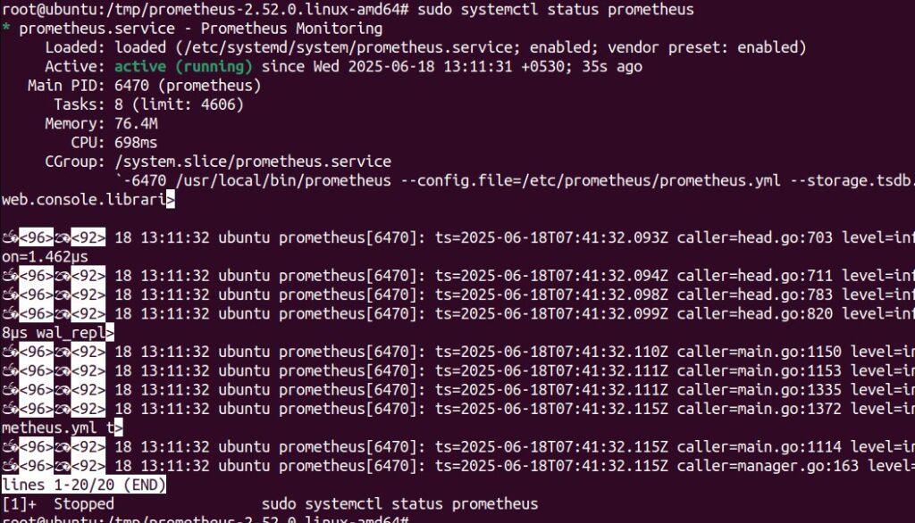
Task: Click the caller=manager.go:163 log entry
Action: pos(768,466)
